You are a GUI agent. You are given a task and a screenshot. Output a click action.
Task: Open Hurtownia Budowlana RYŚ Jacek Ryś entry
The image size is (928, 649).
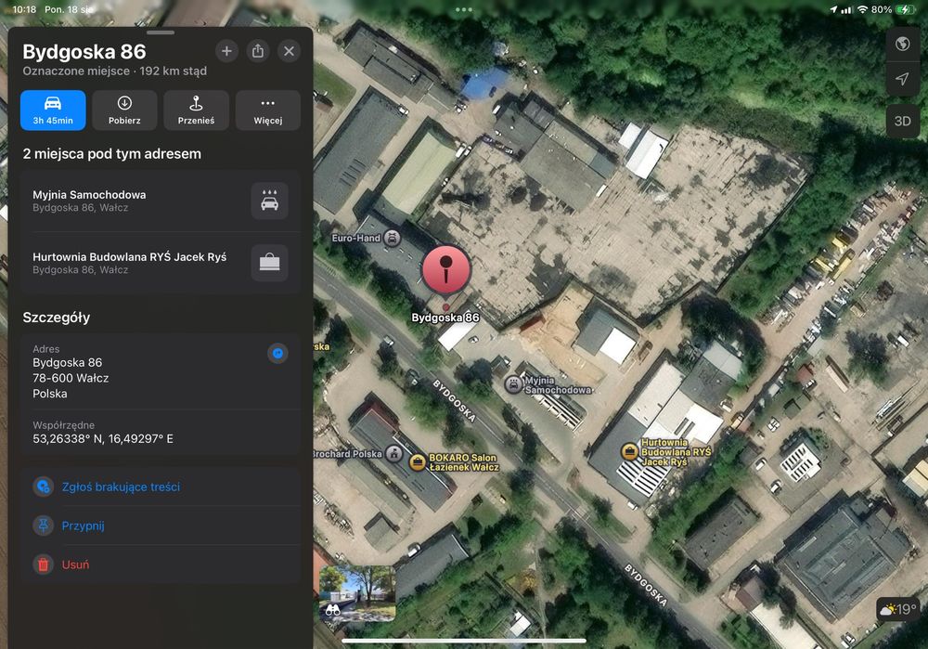point(160,263)
